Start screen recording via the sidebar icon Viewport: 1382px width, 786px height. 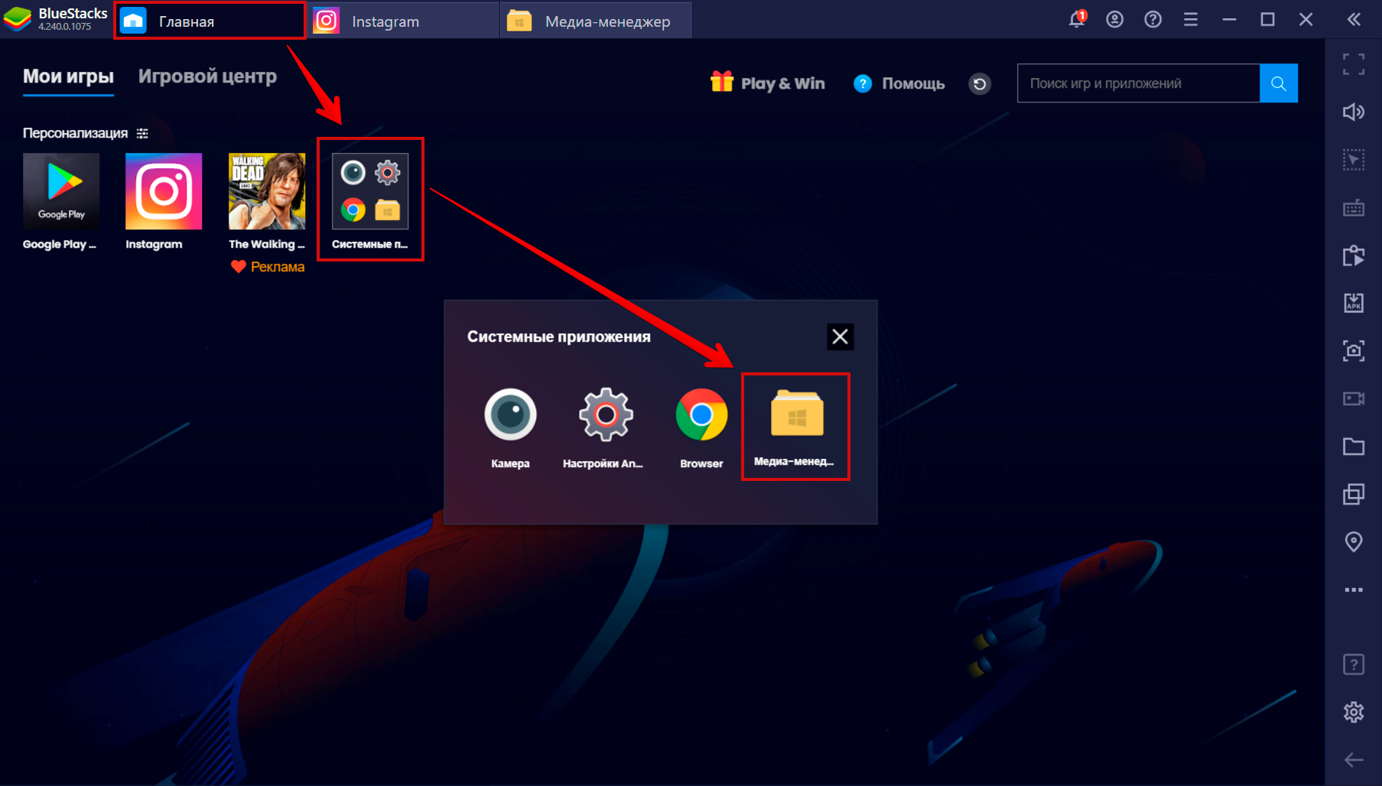pos(1354,398)
